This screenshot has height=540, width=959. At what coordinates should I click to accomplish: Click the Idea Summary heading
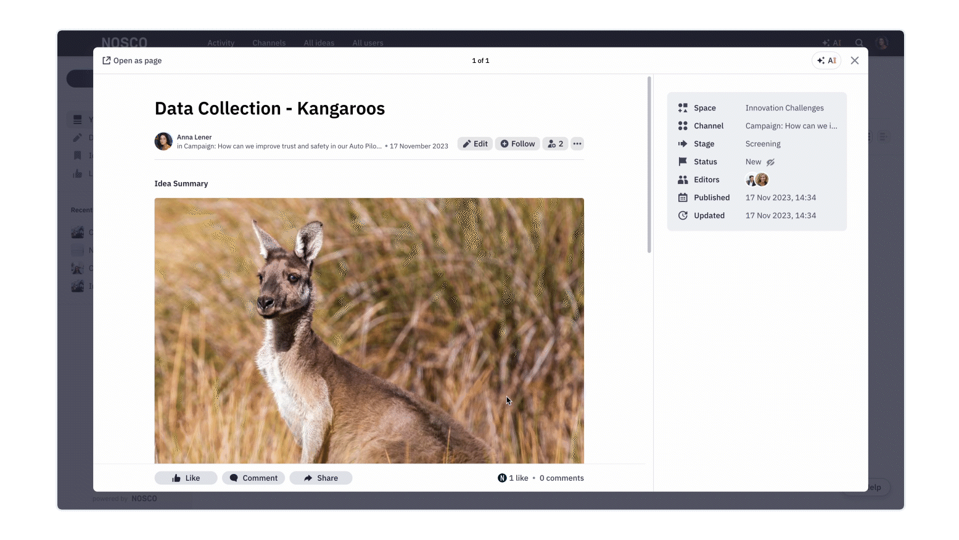[181, 183]
